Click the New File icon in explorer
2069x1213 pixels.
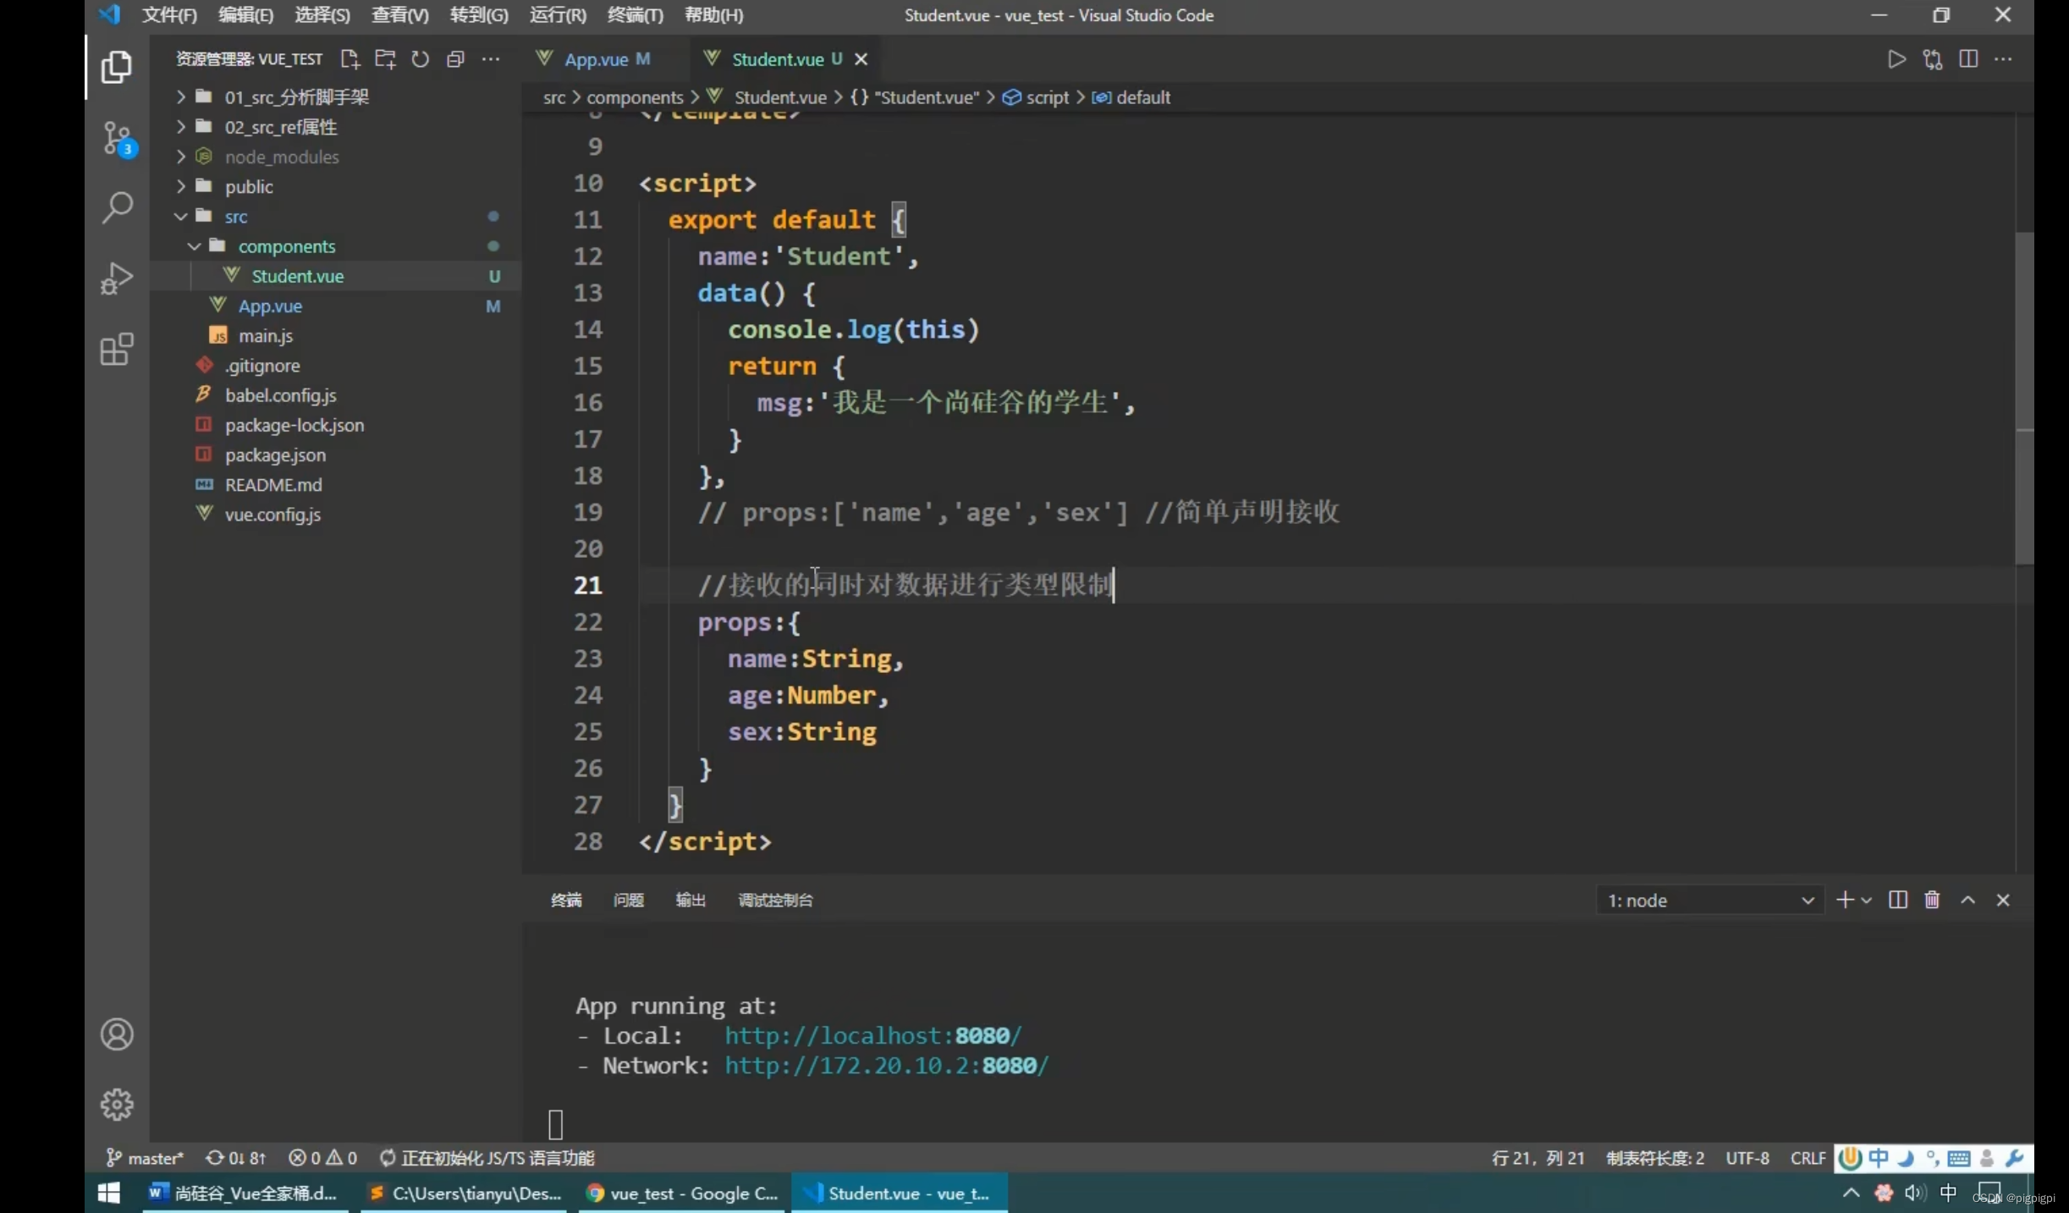point(349,59)
